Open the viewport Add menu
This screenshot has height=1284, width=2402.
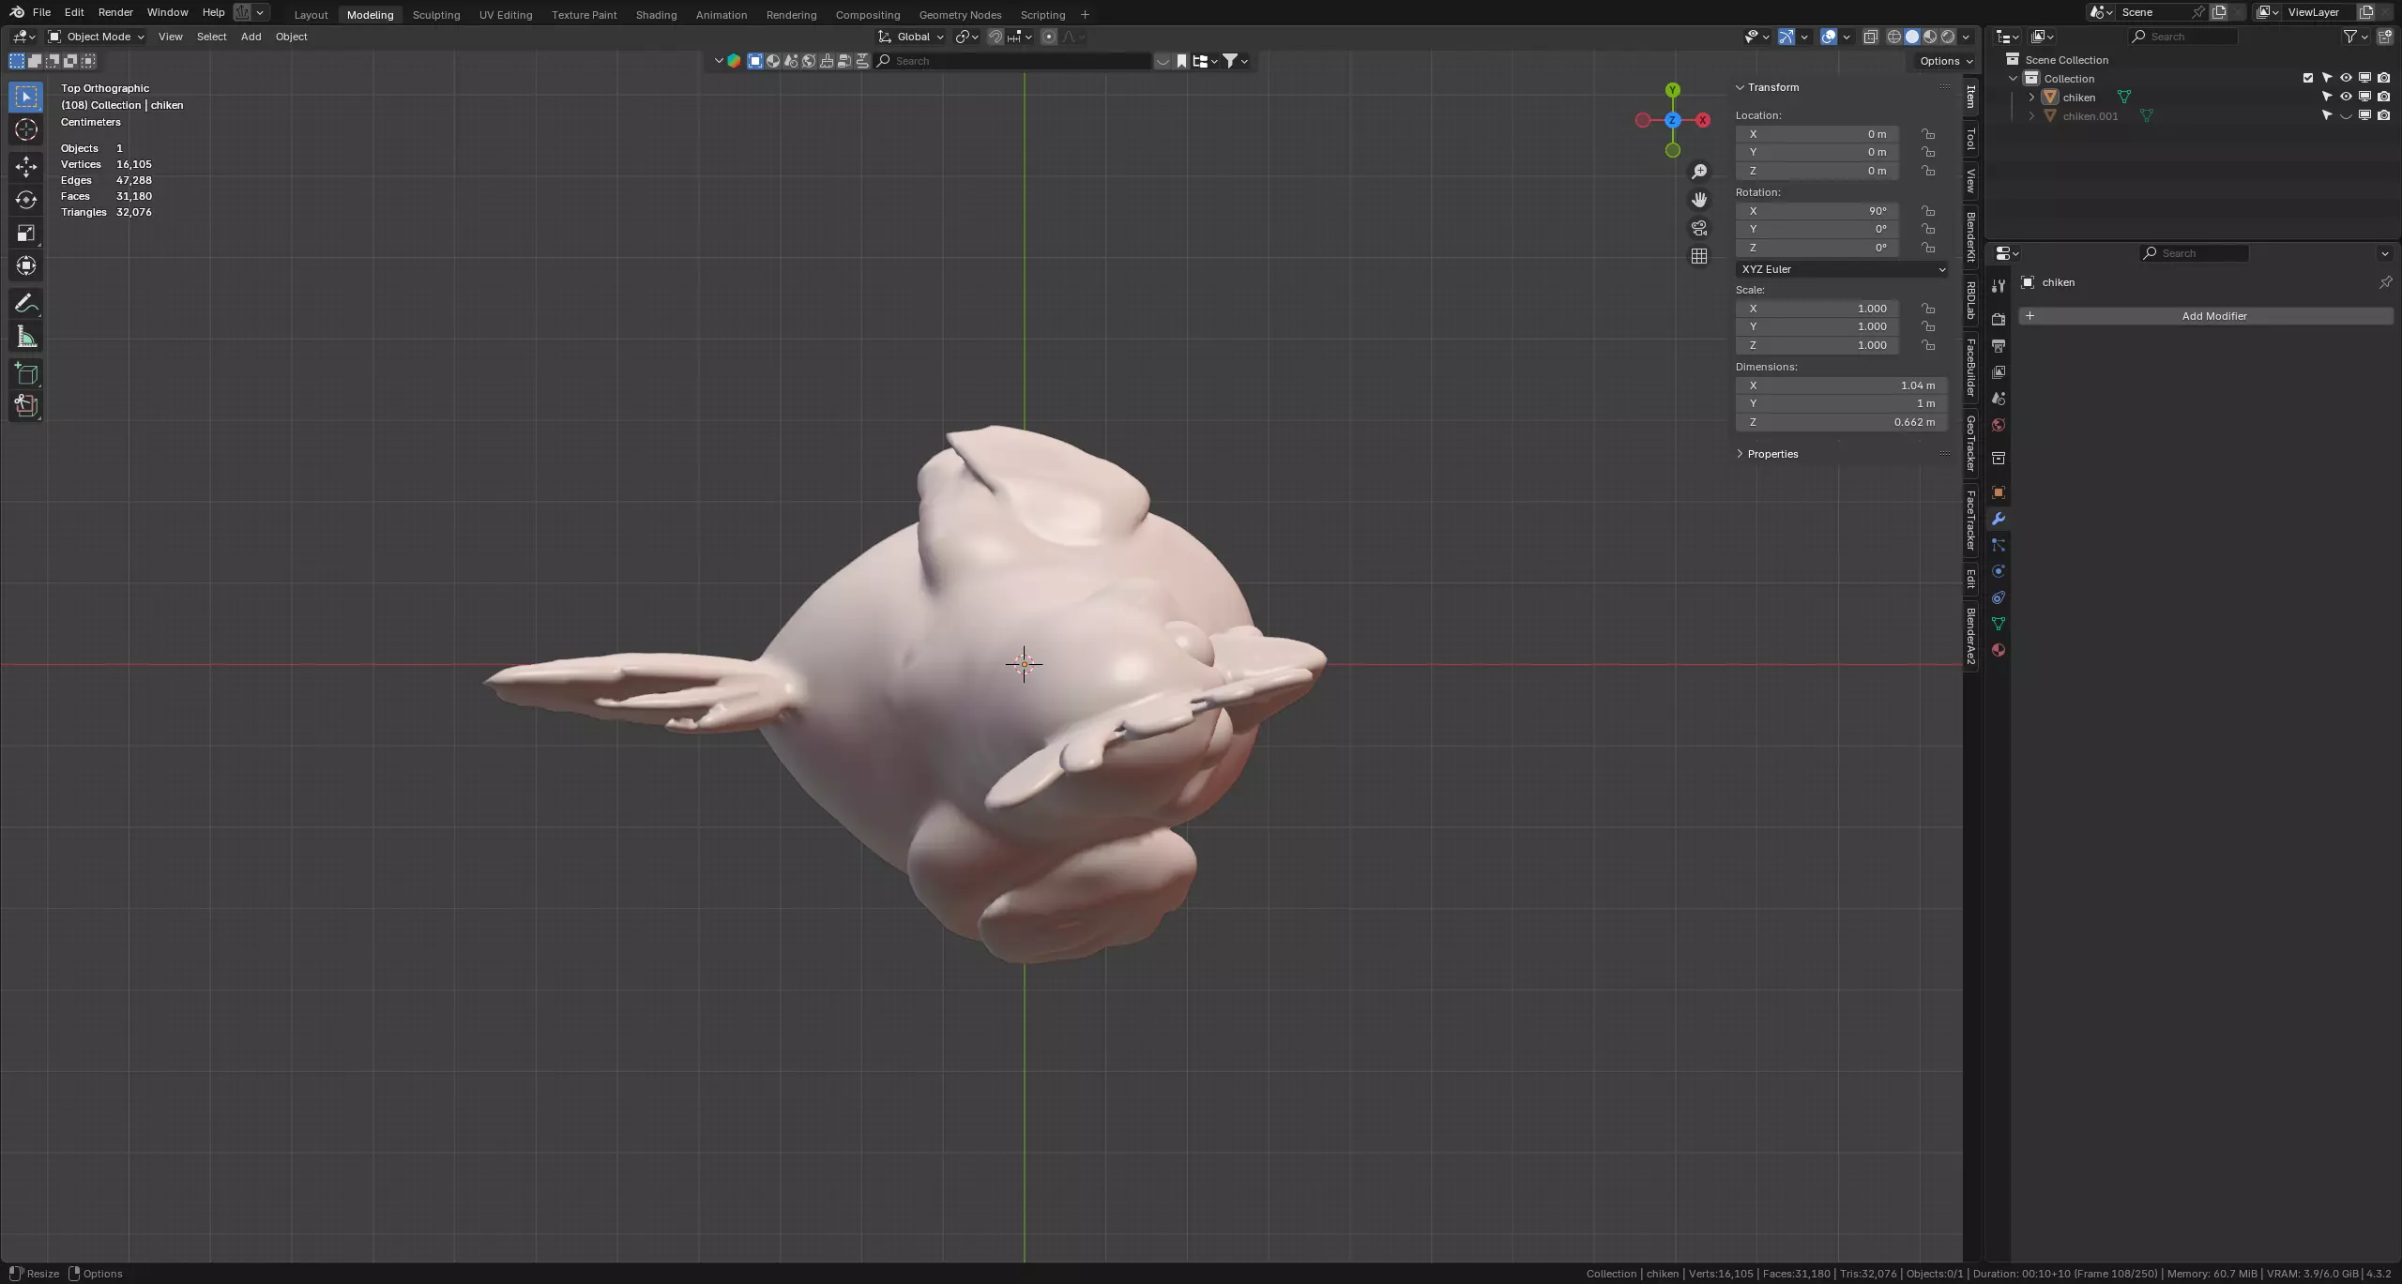(251, 37)
